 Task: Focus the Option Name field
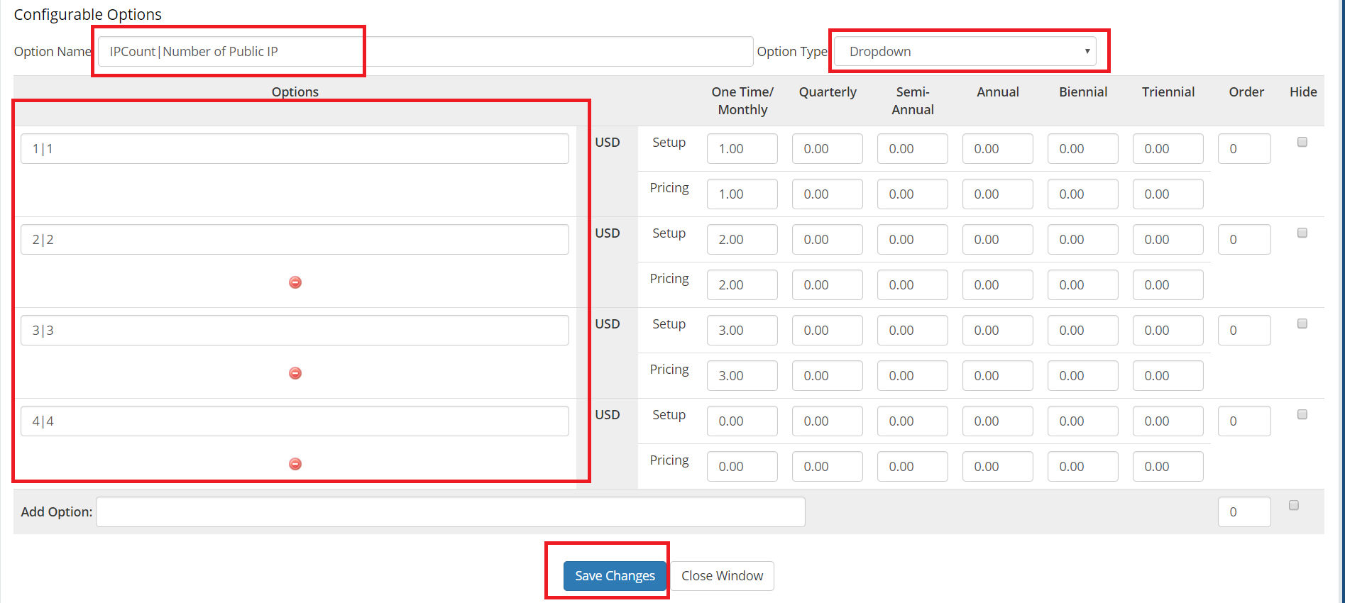coord(425,51)
